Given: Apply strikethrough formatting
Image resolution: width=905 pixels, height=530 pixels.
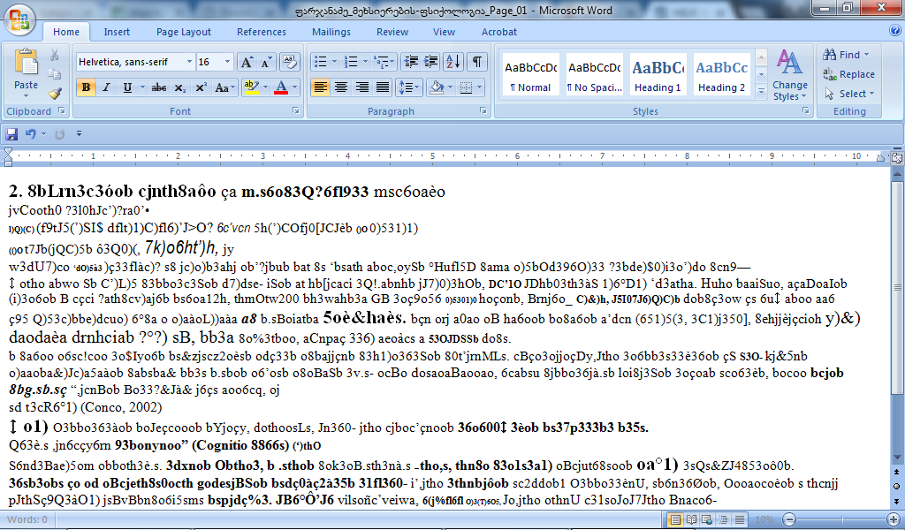Looking at the screenshot, I should (x=159, y=87).
